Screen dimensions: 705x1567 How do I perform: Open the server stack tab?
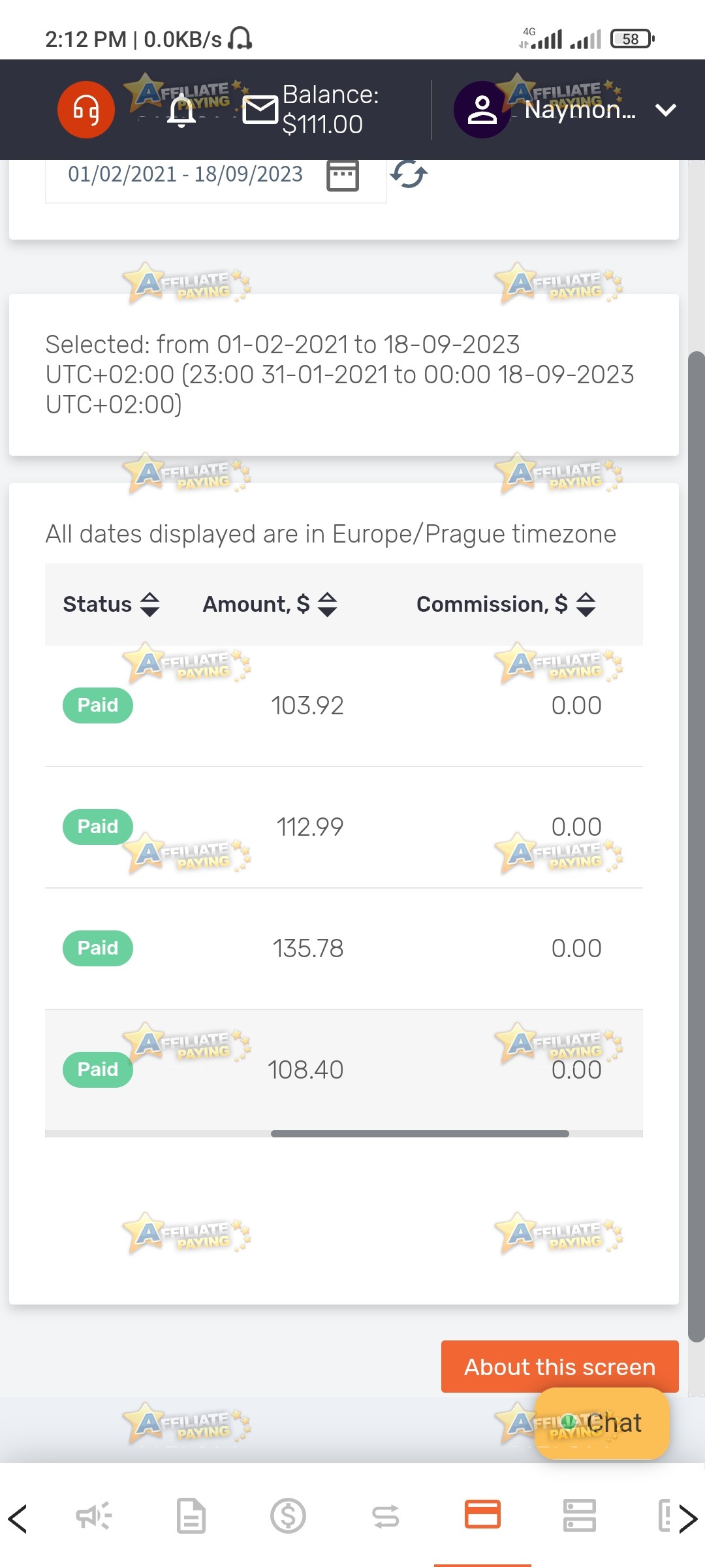pos(579,1515)
